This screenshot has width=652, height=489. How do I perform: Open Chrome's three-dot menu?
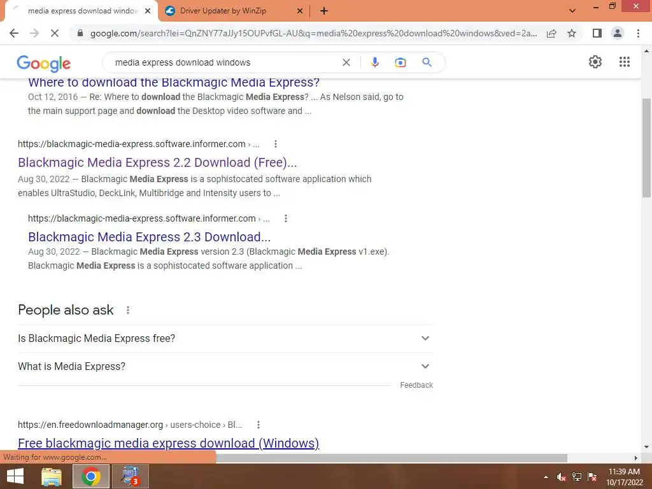638,33
